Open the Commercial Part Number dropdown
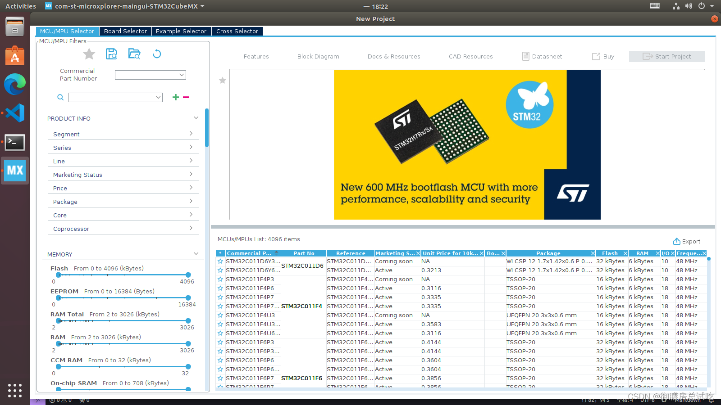 [181, 75]
